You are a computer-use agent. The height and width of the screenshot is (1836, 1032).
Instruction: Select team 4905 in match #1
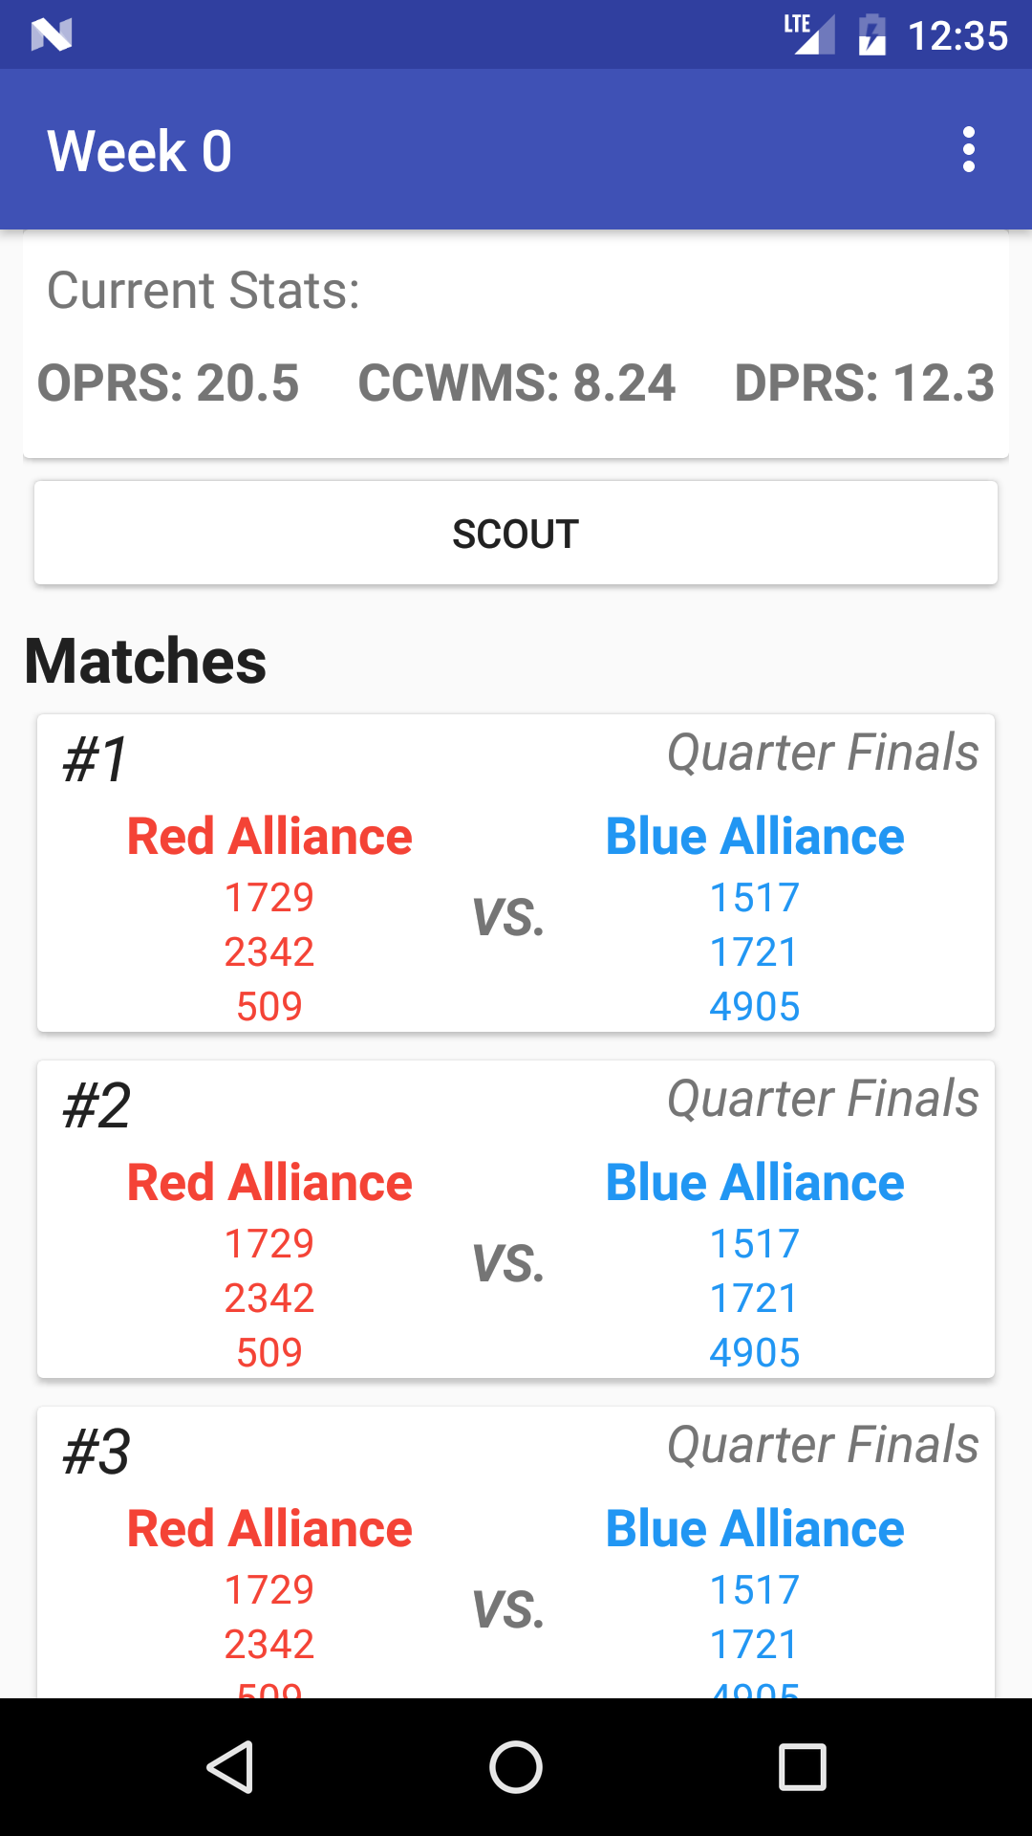(755, 1007)
